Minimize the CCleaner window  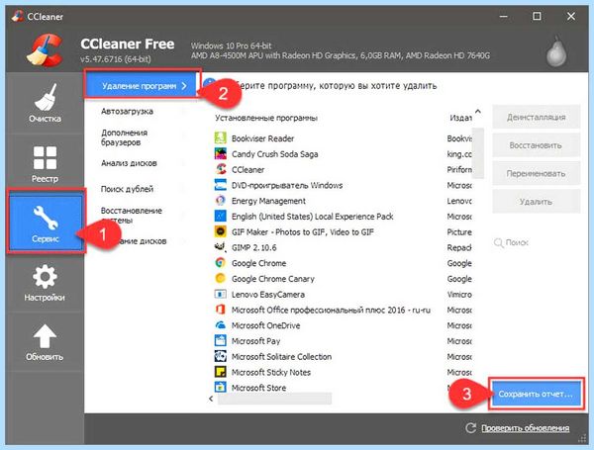click(x=504, y=16)
